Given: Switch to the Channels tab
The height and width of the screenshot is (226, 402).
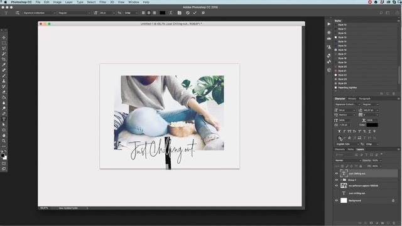Looking at the screenshot, I should click(340, 149).
